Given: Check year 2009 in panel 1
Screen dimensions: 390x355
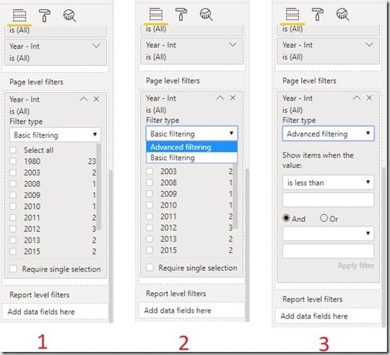Looking at the screenshot, I should coord(13,195).
